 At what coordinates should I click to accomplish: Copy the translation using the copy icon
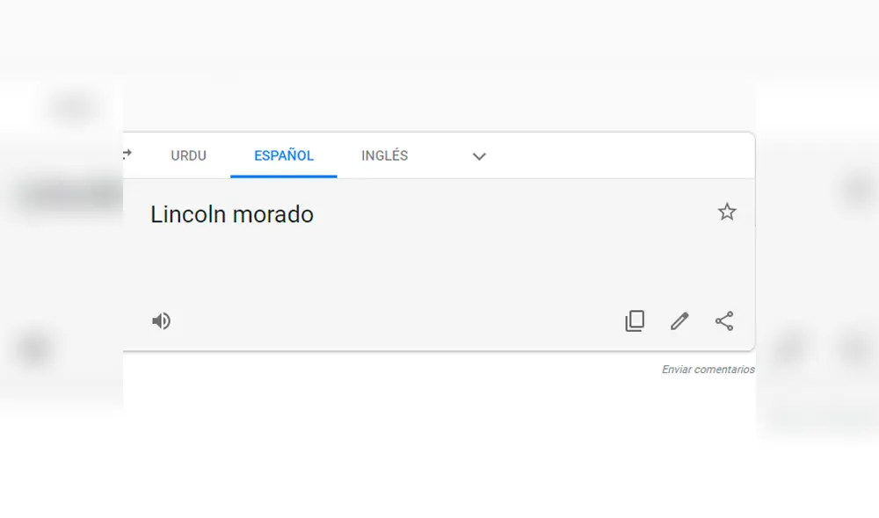(635, 321)
